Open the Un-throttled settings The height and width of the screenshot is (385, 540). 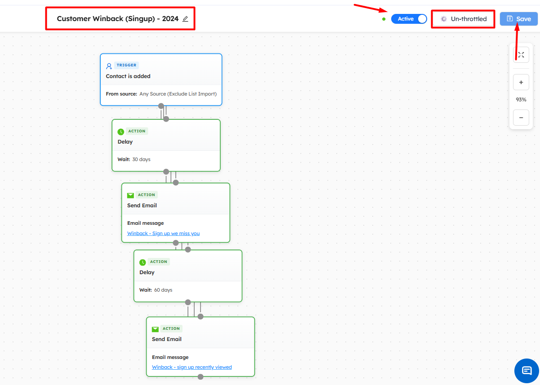click(464, 19)
